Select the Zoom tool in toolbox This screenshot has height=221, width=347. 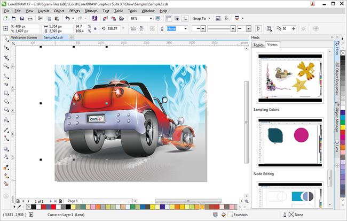click(x=6, y=66)
